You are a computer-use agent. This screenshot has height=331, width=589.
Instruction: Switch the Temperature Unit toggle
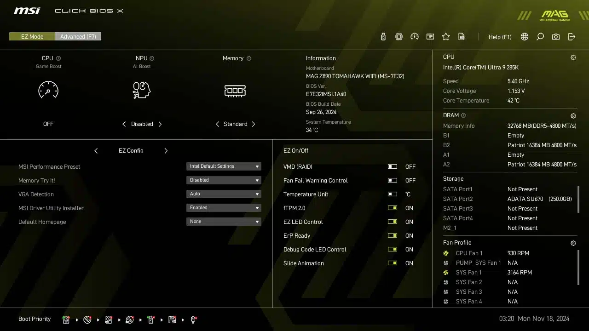(x=393, y=194)
